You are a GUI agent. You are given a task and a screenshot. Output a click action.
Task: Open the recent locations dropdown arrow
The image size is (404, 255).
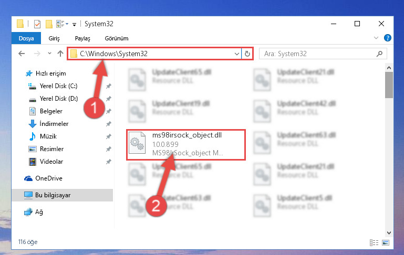tap(49, 54)
